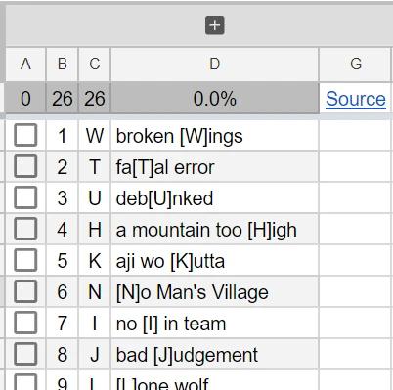393x390 pixels.
Task: Enable checkbox for [N]o Man's Village
Action: (x=25, y=291)
